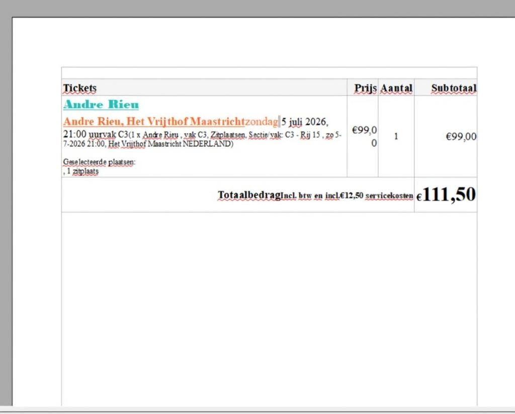Image resolution: width=515 pixels, height=414 pixels.
Task: Click the ', 1 zitplaats' line
Action: coord(81,171)
